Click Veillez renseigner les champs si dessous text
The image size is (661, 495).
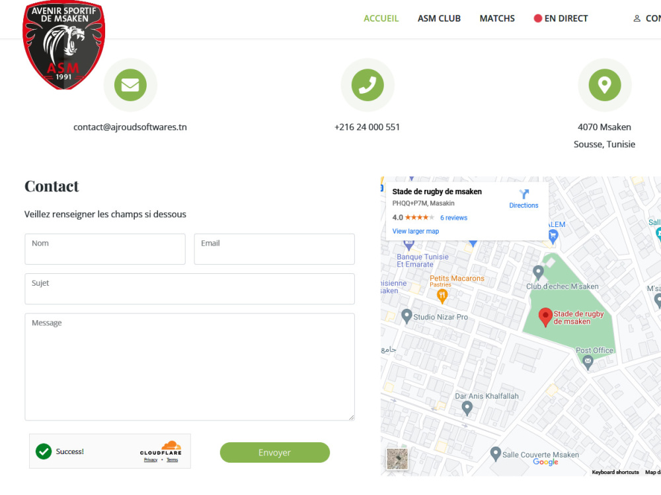point(105,214)
